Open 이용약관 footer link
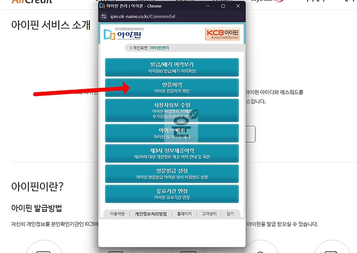Viewport: 357px width, 253px height. coord(117,214)
